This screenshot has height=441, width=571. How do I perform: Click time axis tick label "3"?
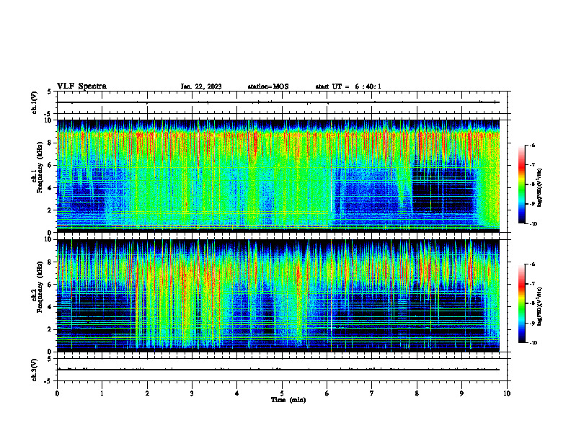(x=192, y=393)
